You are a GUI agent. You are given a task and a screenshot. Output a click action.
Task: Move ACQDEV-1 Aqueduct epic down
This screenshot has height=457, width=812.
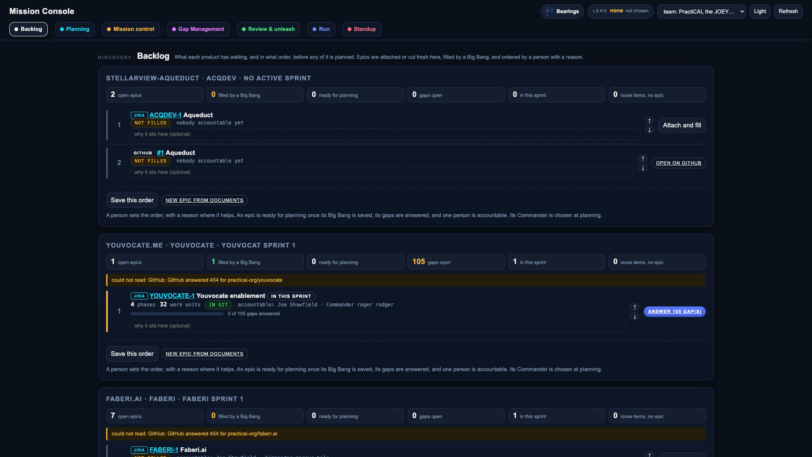650,130
